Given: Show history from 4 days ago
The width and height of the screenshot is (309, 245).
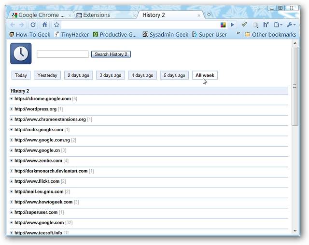Looking at the screenshot, I should click(x=142, y=75).
